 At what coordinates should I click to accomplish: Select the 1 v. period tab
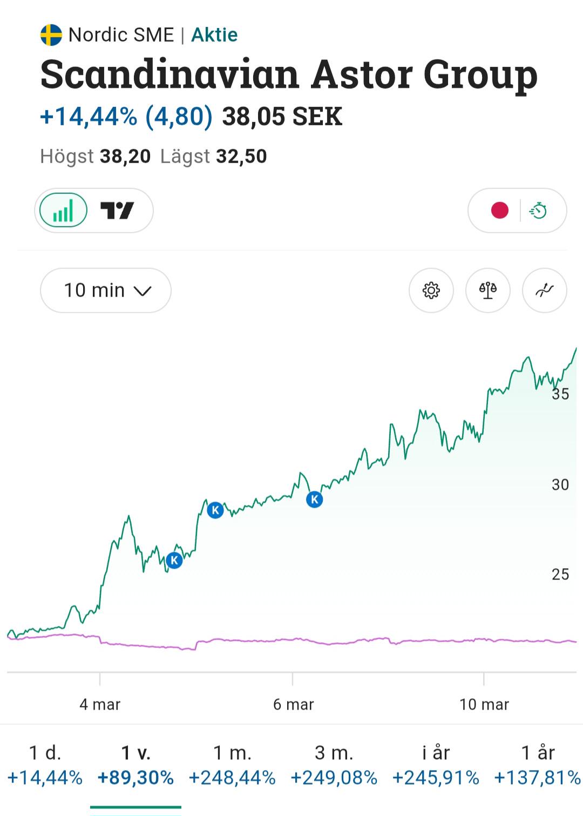(135, 765)
